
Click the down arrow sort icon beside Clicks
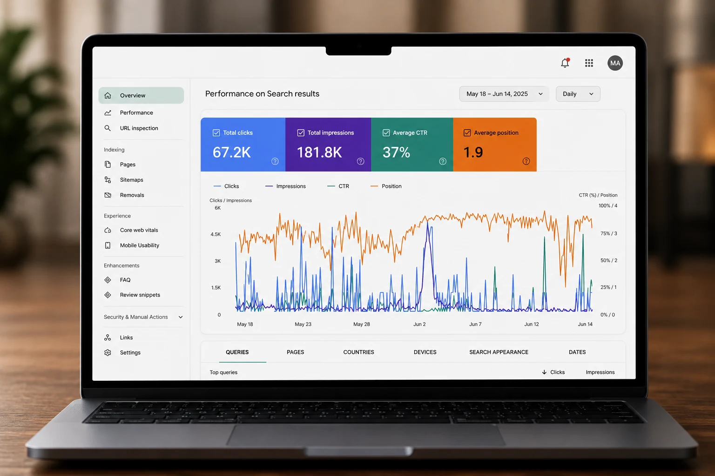(544, 372)
